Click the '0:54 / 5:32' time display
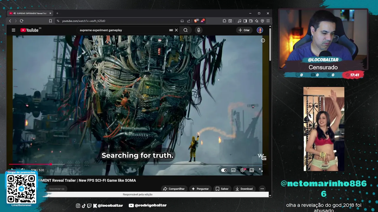Image resolution: width=378 pixels, height=212 pixels. coord(38,170)
